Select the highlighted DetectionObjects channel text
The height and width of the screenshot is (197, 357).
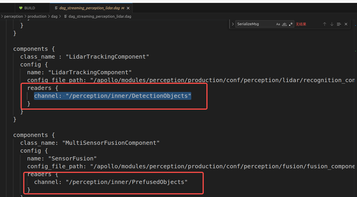(x=113, y=96)
